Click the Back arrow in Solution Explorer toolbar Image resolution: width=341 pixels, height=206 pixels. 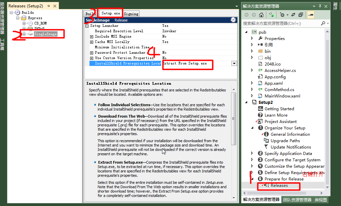pos(247,15)
